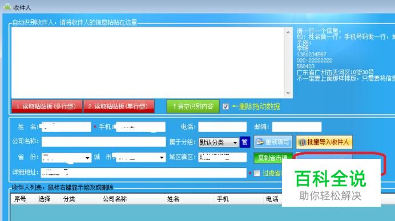Click the 手机 input field
Viewport: 395px width, 221px height.
click(140, 127)
